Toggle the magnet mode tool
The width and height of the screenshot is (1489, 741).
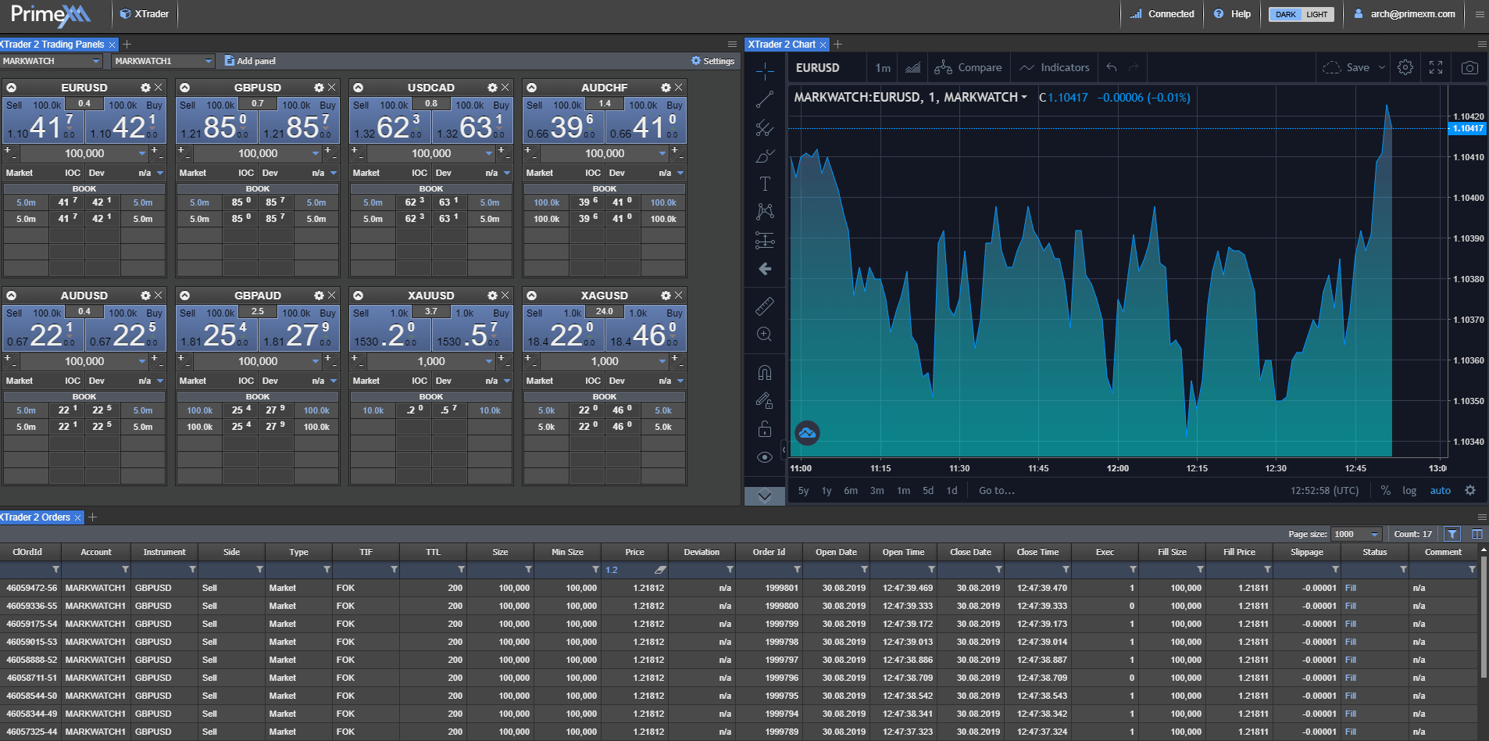point(765,372)
